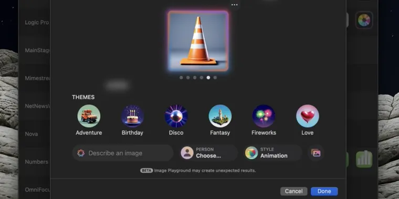Click green Numbers chart icon behind dialog

[364, 159]
